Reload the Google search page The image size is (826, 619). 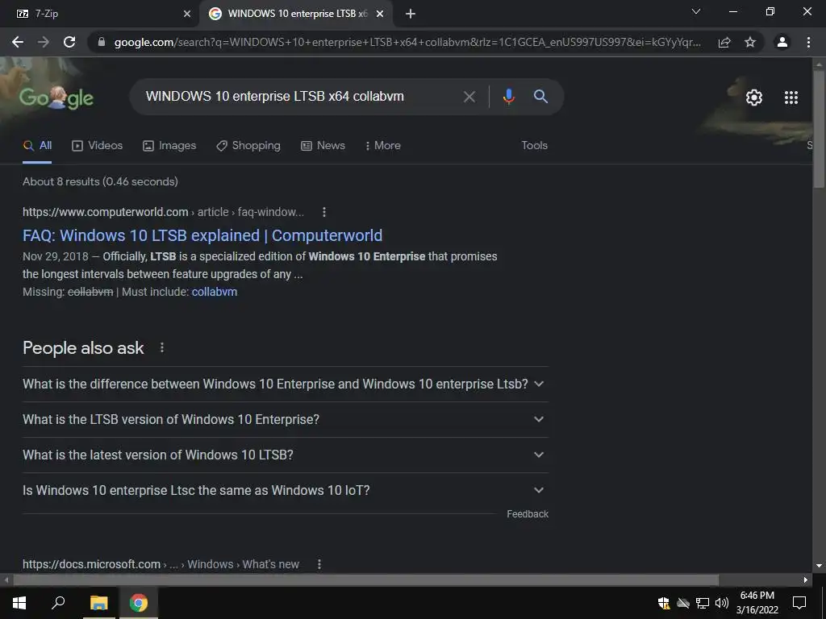coord(69,42)
